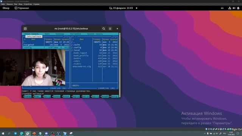This screenshot has height=136, width=242.
Task: Select the highlighted 'config' file row
Action: pos(46,48)
